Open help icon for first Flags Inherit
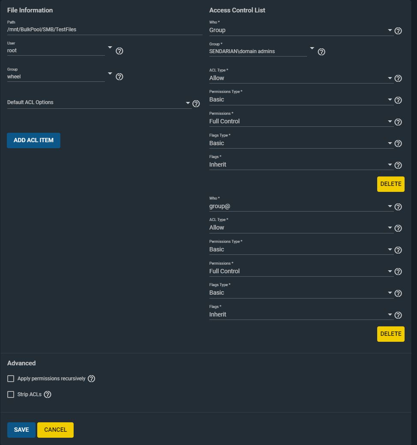Screen dimensions: 417x445 click(398, 165)
